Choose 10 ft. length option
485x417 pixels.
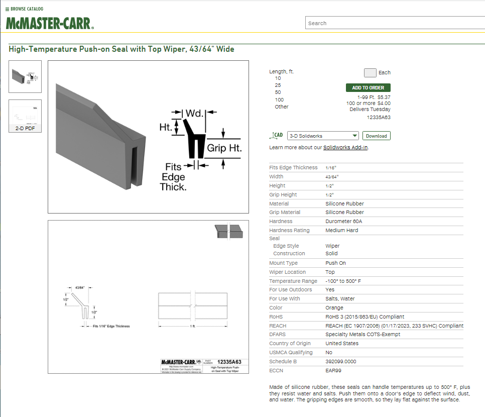pyautogui.click(x=278, y=78)
